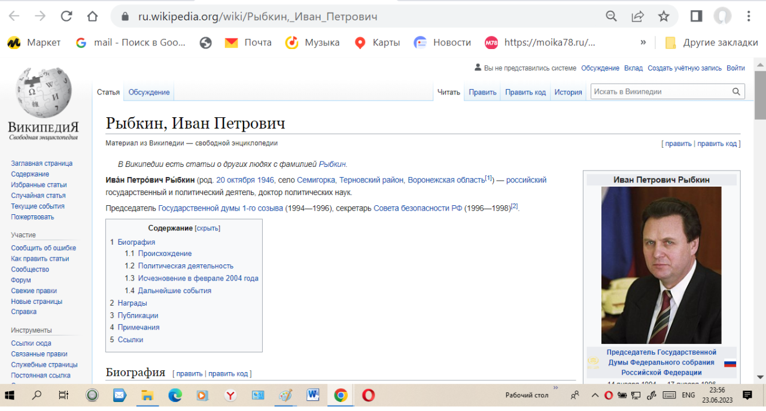Open the Новости bookmark
This screenshot has width=766, height=411.
[442, 42]
